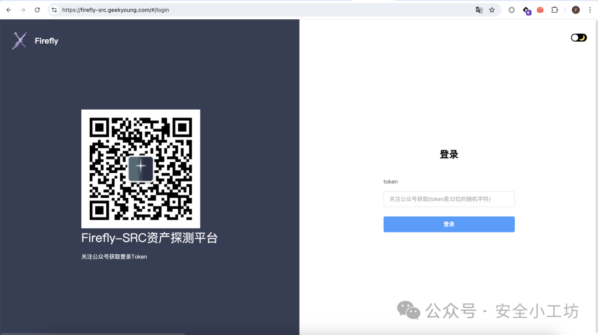Click the token field label
This screenshot has width=598, height=335.
[x=390, y=182]
